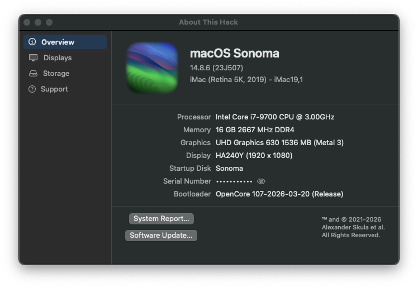The width and height of the screenshot is (418, 288).
Task: Click the macOS Sonoma wallpaper logo
Action: pyautogui.click(x=152, y=68)
